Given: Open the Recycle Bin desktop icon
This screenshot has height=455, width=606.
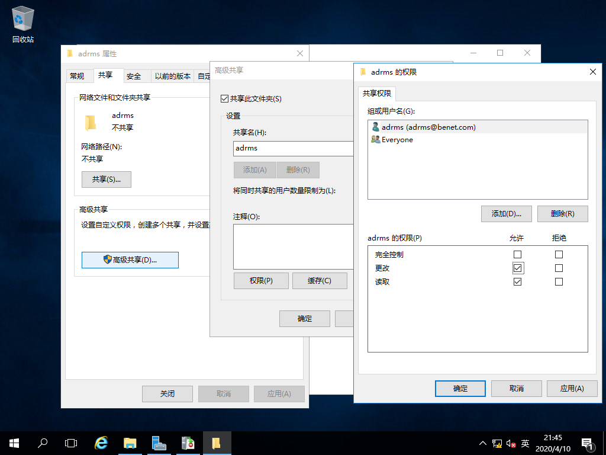Looking at the screenshot, I should click(x=23, y=24).
